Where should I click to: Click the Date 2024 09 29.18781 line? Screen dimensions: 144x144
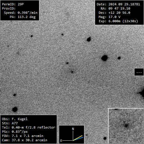tap(118, 4)
